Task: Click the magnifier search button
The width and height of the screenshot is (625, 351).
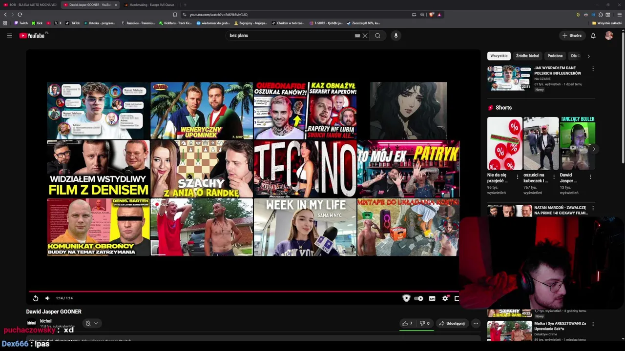Action: (x=377, y=36)
